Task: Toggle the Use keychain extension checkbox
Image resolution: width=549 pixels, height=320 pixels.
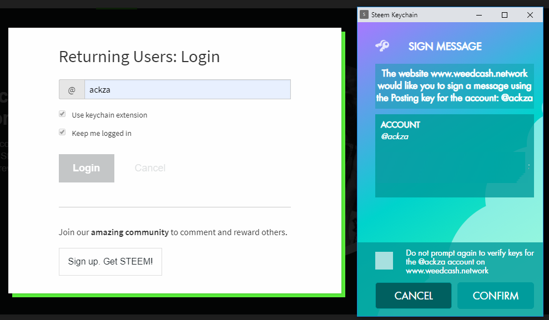Action: pyautogui.click(x=62, y=114)
